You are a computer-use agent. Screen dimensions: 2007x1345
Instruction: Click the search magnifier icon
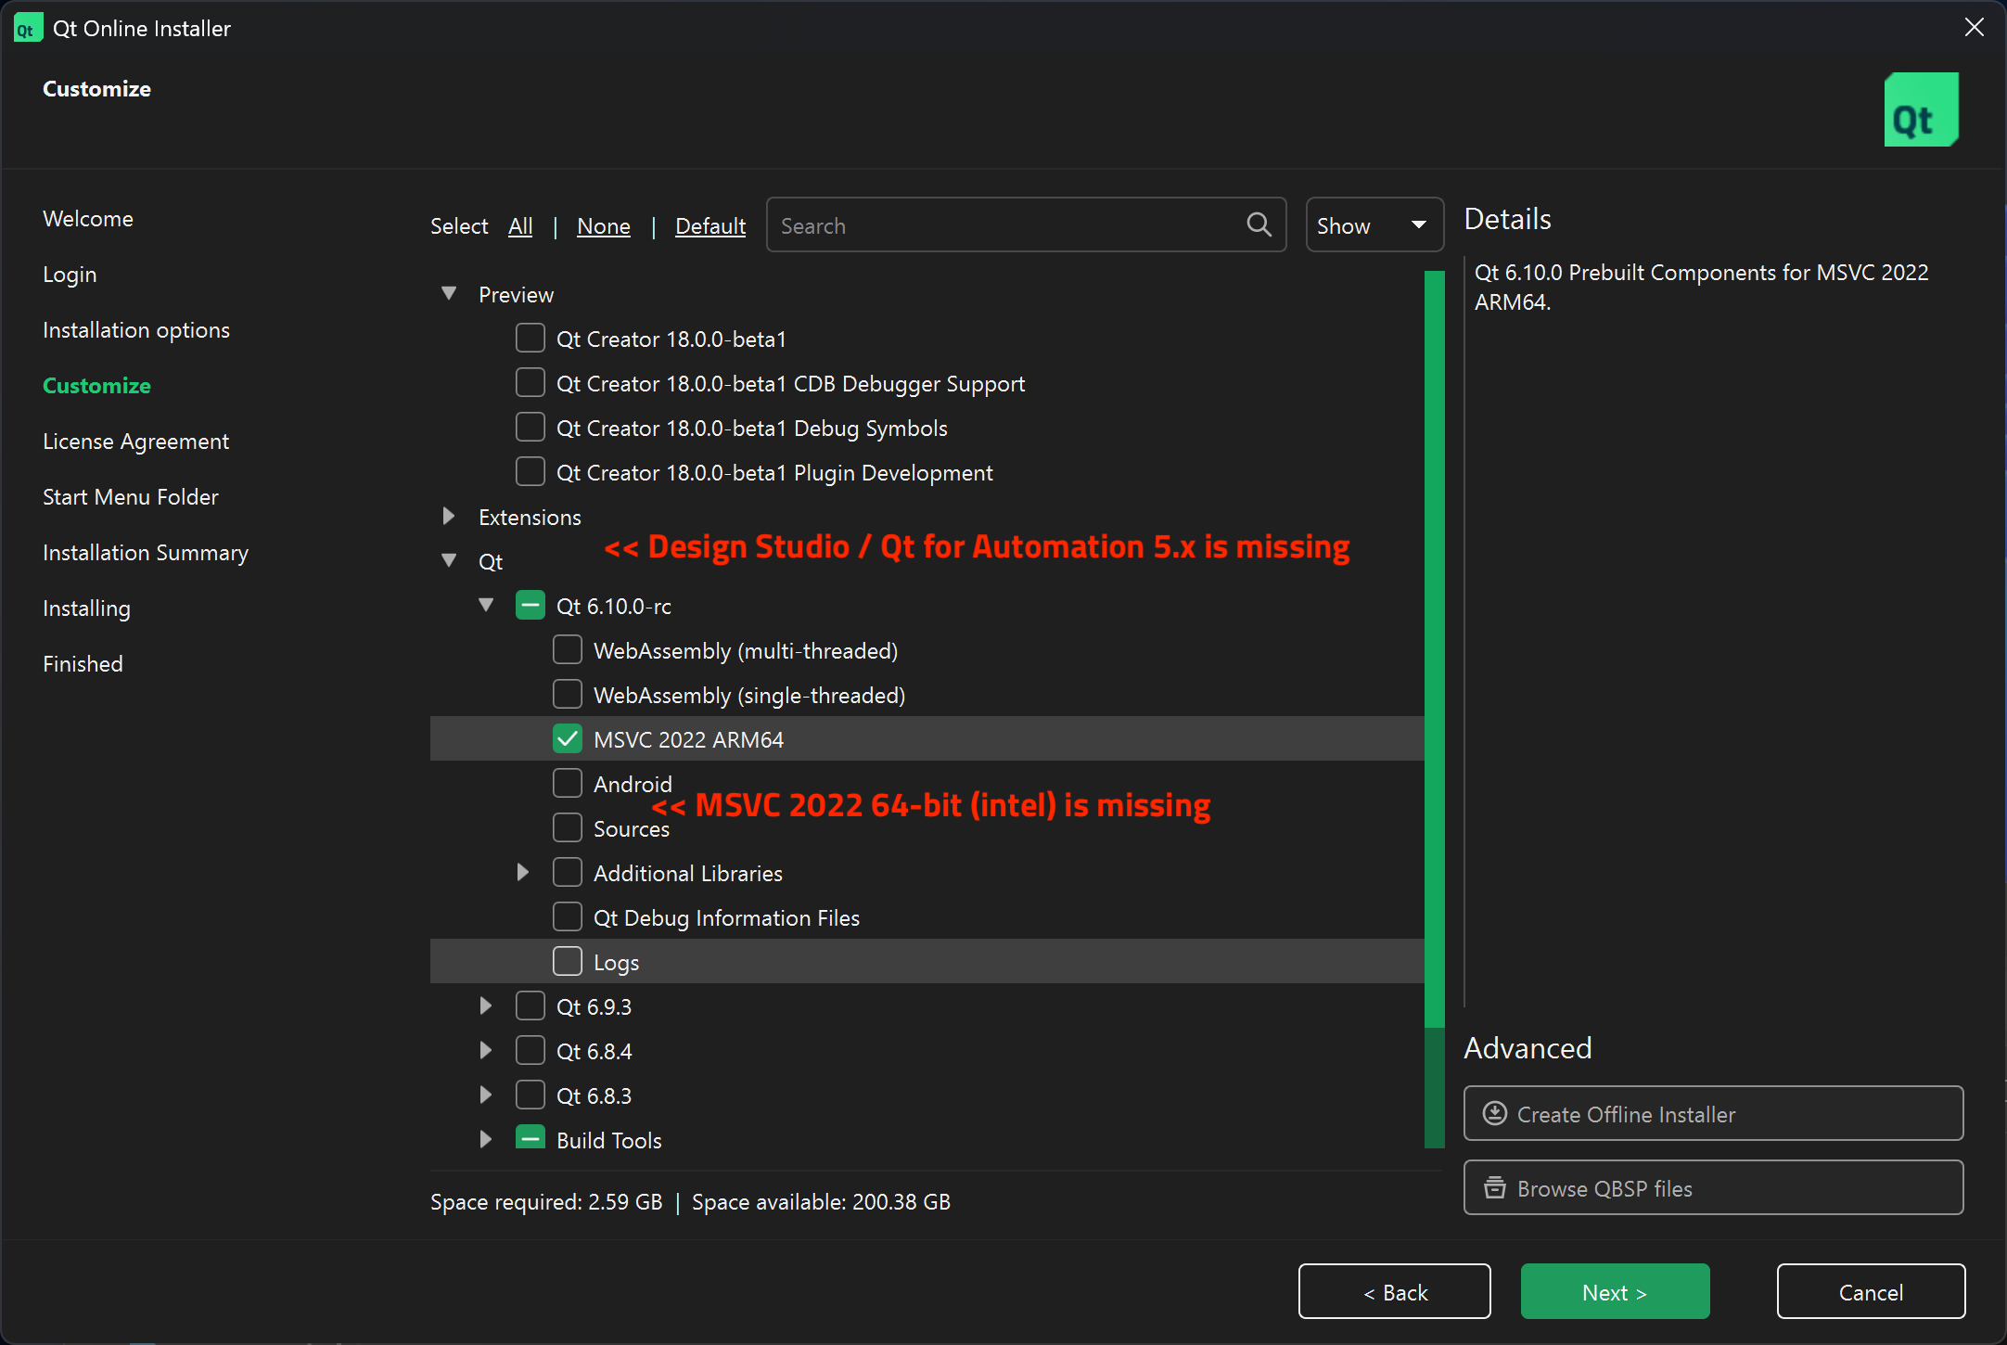coord(1259,225)
